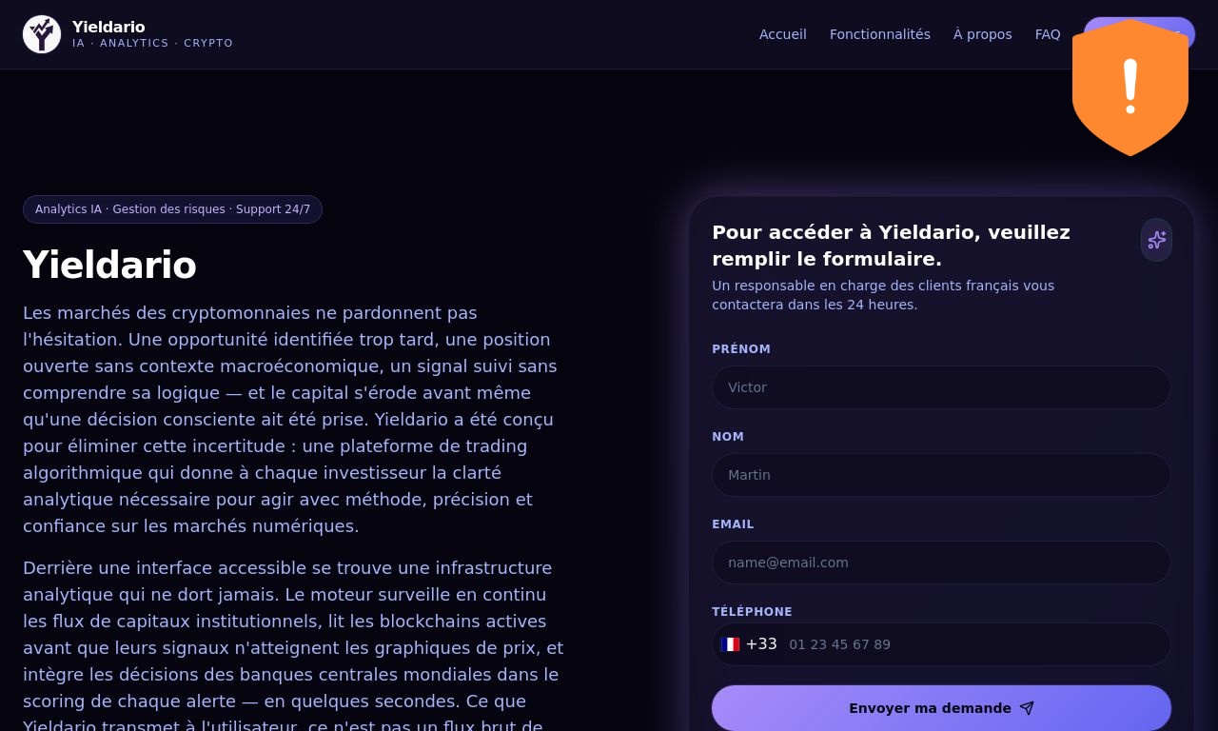The height and width of the screenshot is (731, 1218).
Task: Navigate to À propos
Action: click(983, 34)
